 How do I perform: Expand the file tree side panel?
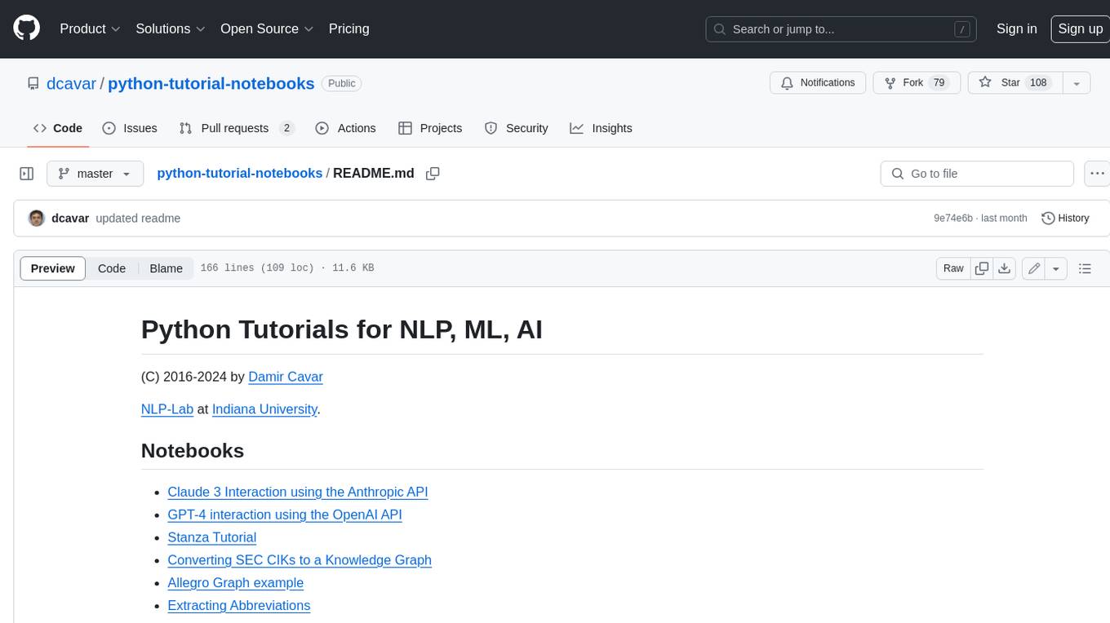click(x=27, y=174)
